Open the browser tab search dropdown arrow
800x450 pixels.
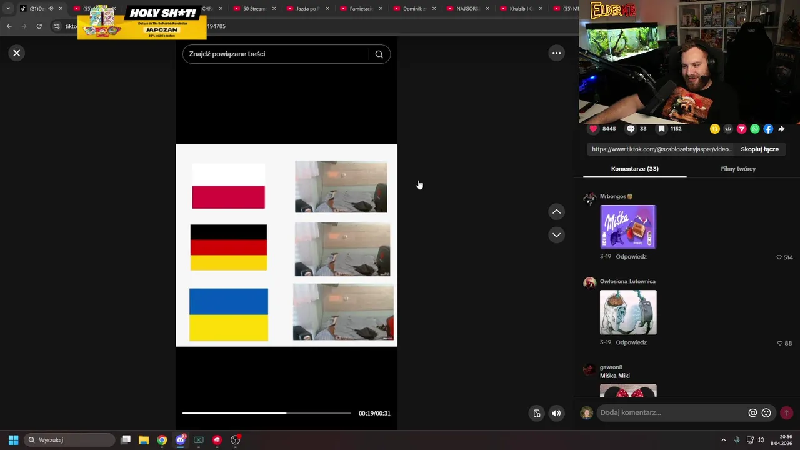[8, 9]
